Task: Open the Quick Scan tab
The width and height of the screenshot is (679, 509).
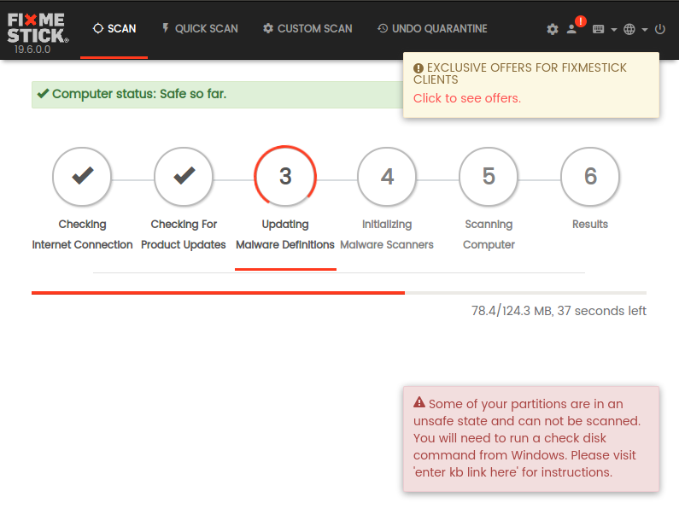Action: (199, 28)
